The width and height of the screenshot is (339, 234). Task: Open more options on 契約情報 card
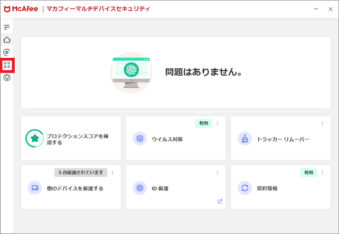(322, 172)
